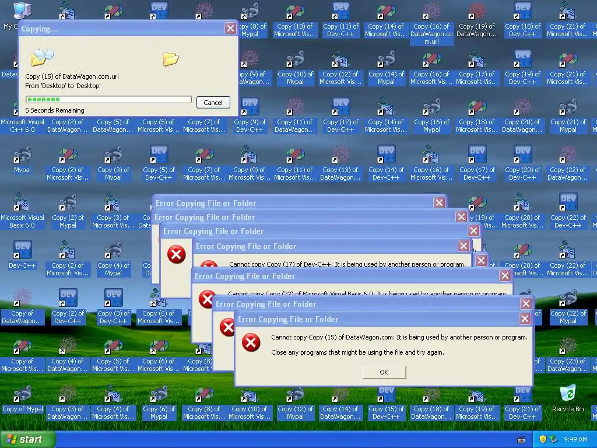Close the Copying progress dialog

click(230, 29)
